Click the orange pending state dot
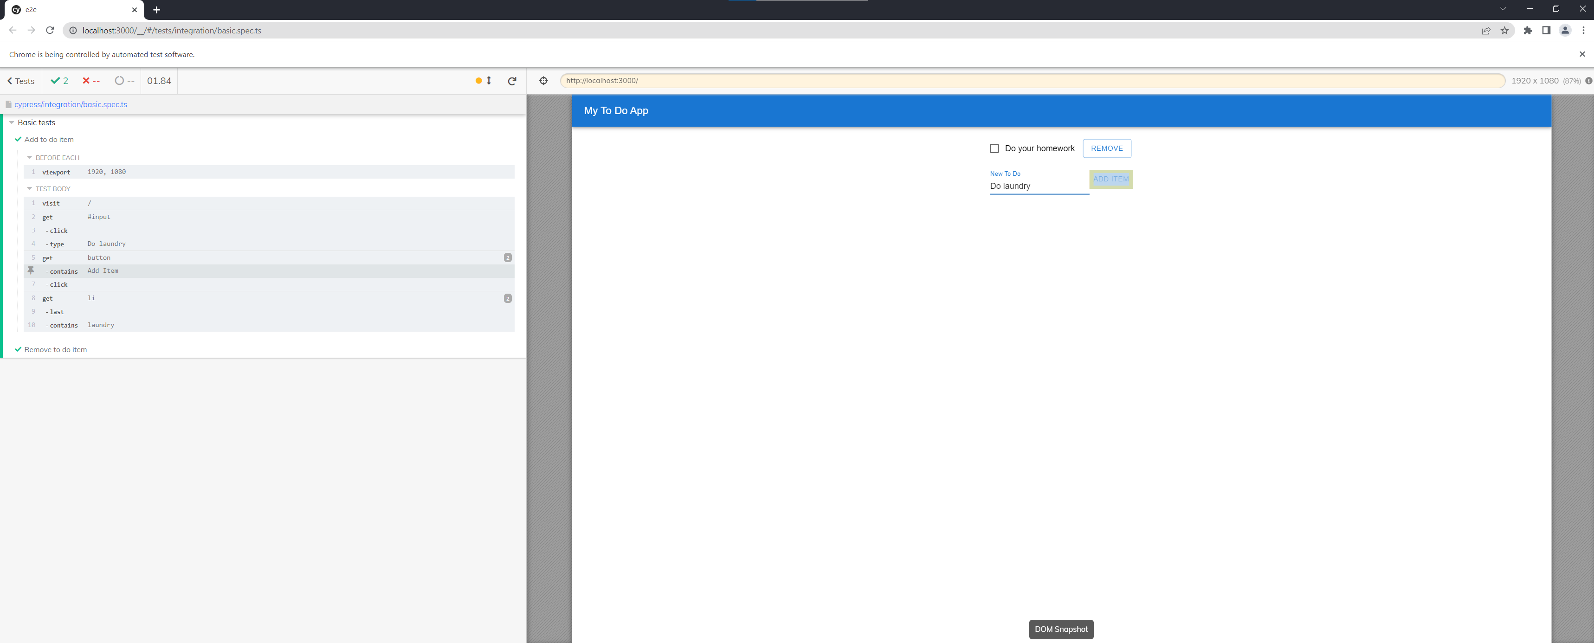Viewport: 1594px width, 643px height. tap(478, 80)
